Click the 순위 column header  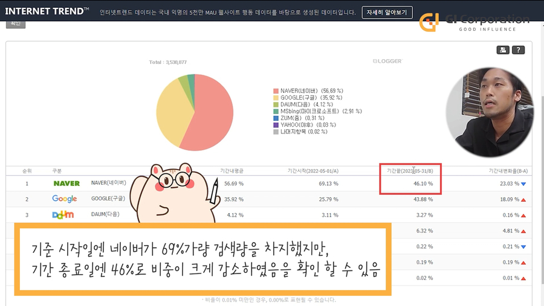27,171
